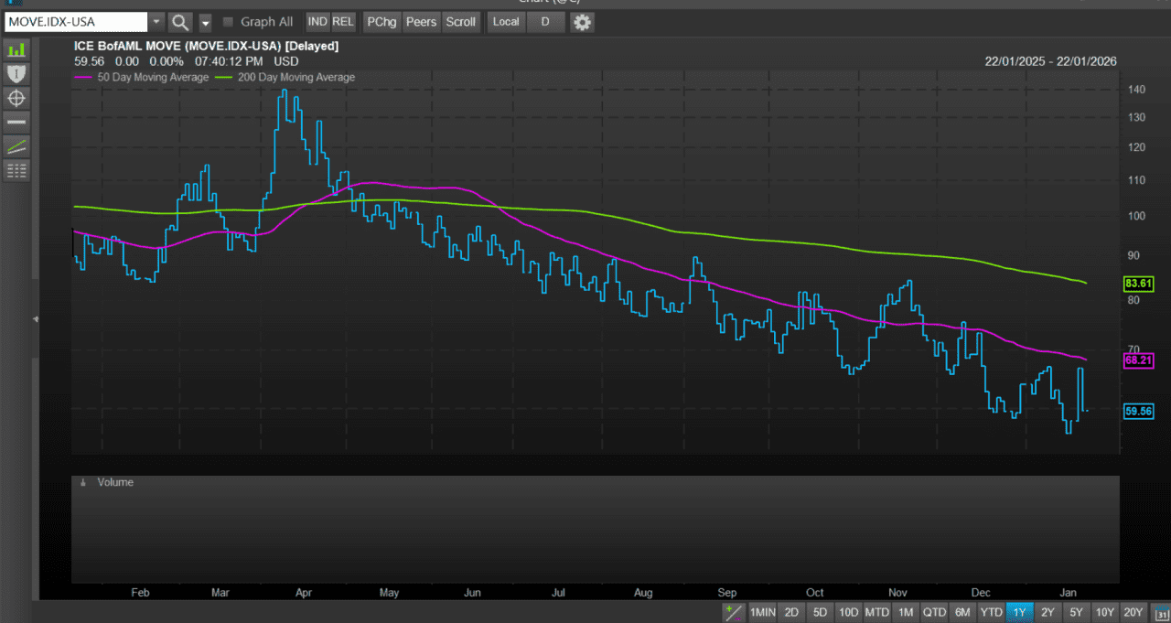Open the D frequency dropdown
The width and height of the screenshot is (1171, 623).
tap(546, 21)
